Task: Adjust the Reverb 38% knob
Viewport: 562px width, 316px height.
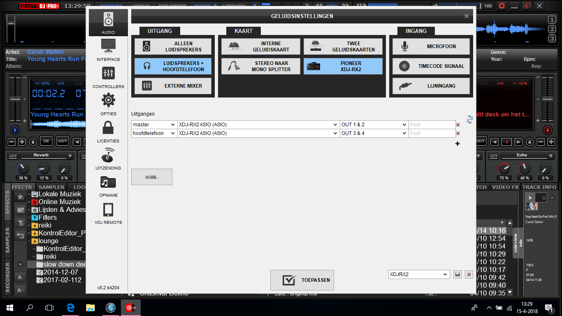Action: [x=23, y=168]
